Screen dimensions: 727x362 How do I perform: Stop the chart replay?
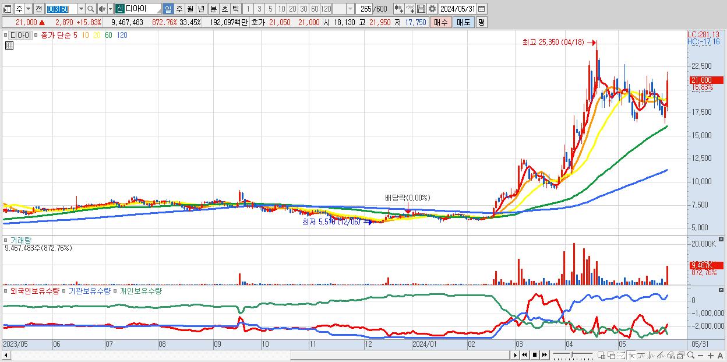click(535, 355)
